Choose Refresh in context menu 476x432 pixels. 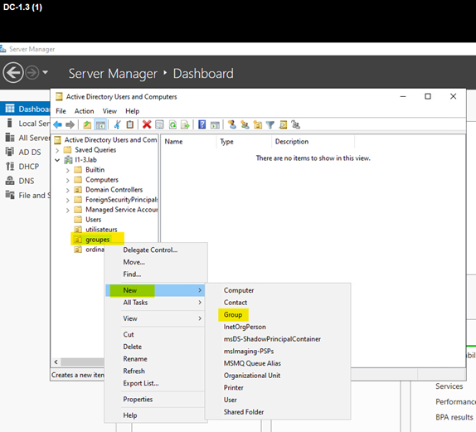point(155,371)
